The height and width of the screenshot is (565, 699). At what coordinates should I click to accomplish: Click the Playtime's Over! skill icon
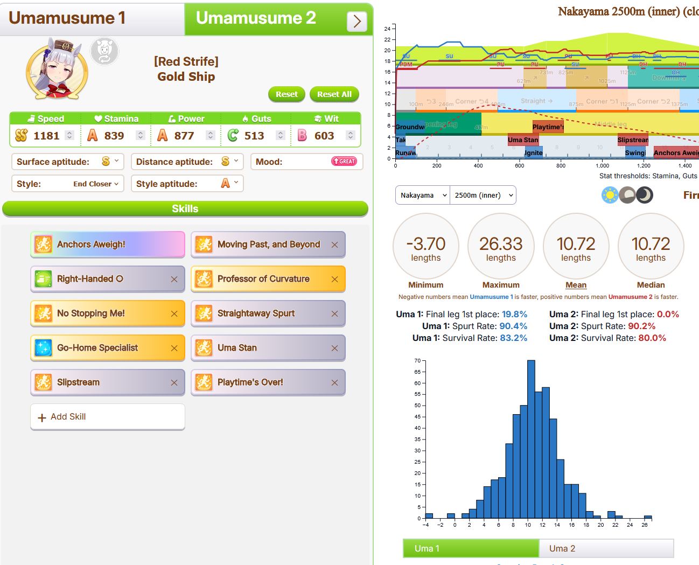tap(204, 382)
